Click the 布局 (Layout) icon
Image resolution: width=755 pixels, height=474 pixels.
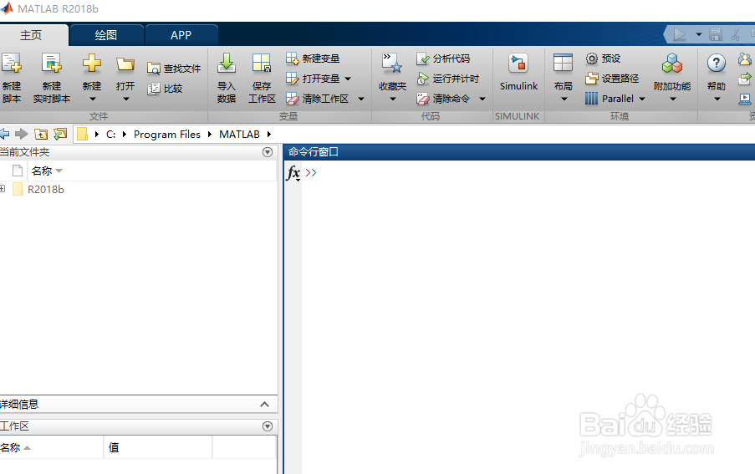point(563,63)
